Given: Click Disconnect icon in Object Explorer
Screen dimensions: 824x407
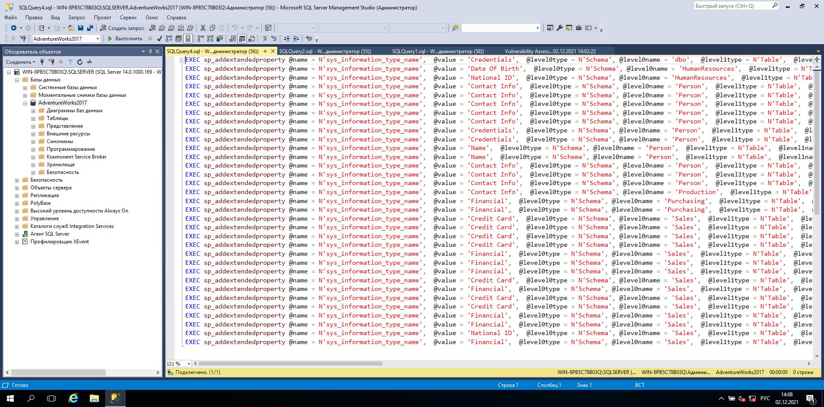Looking at the screenshot, I should coord(51,62).
